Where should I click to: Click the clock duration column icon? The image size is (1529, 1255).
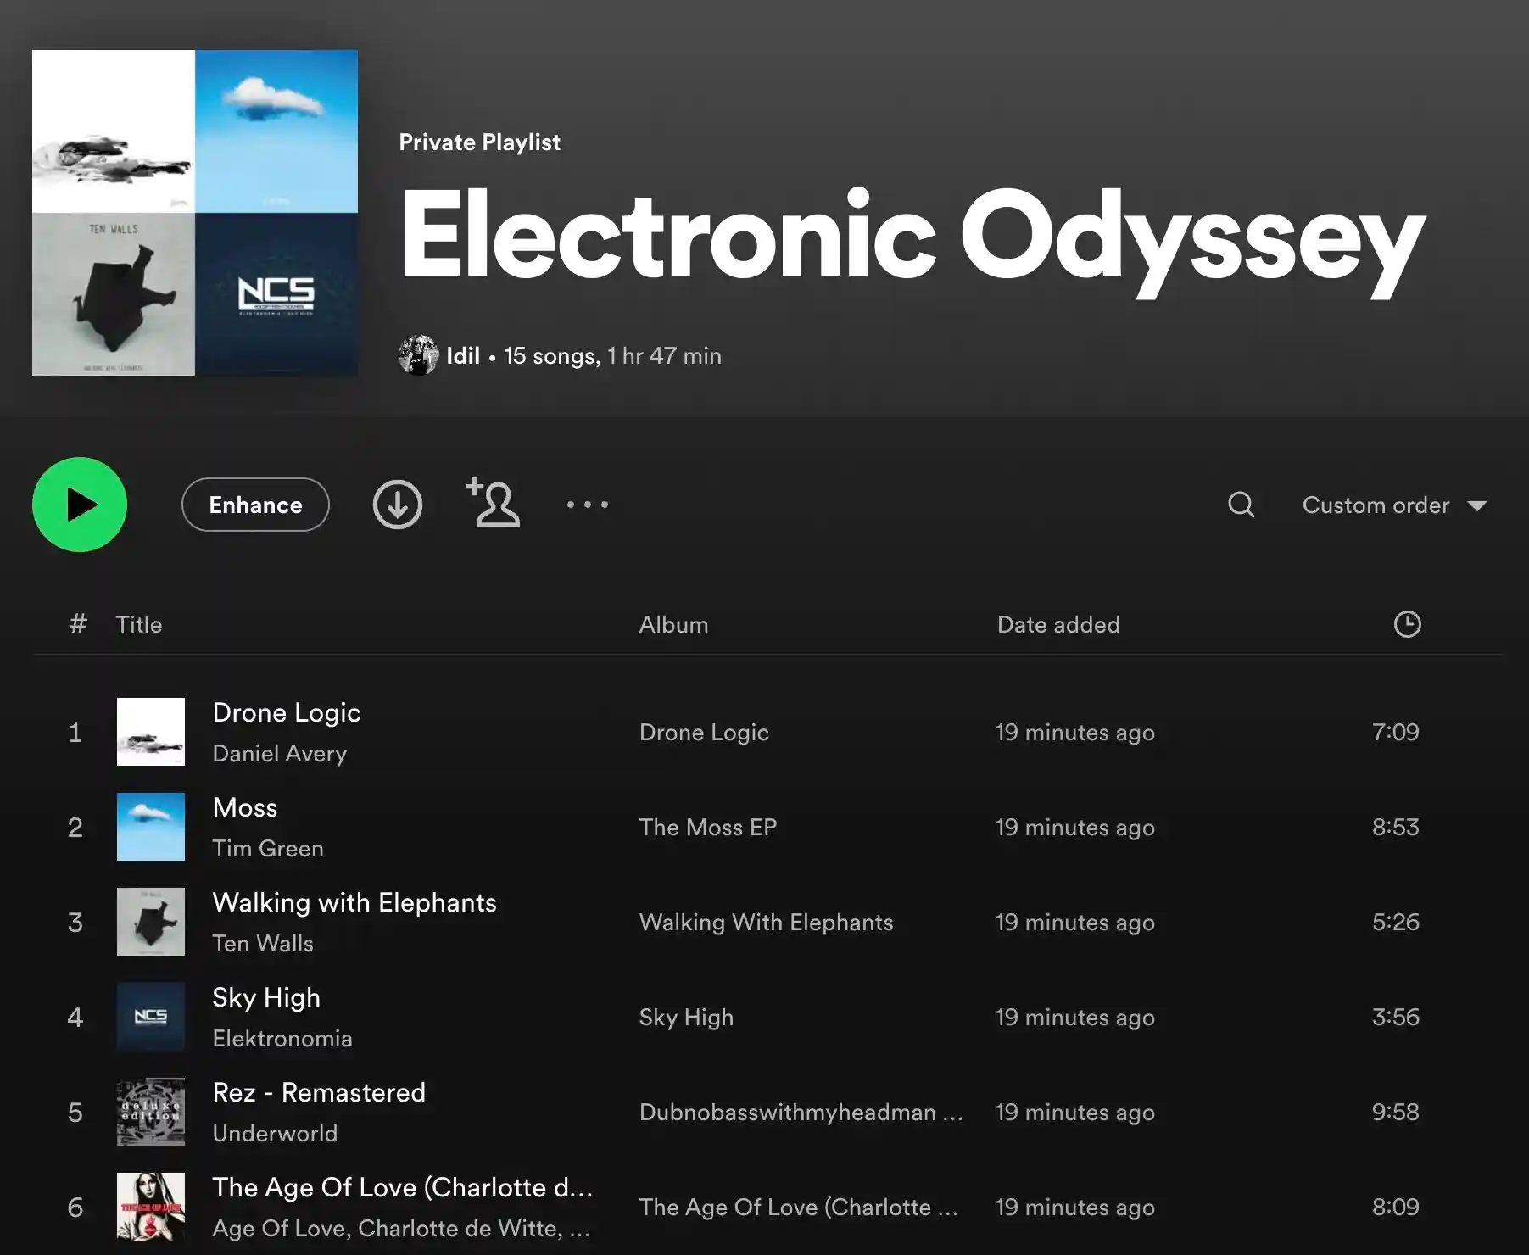[1407, 624]
